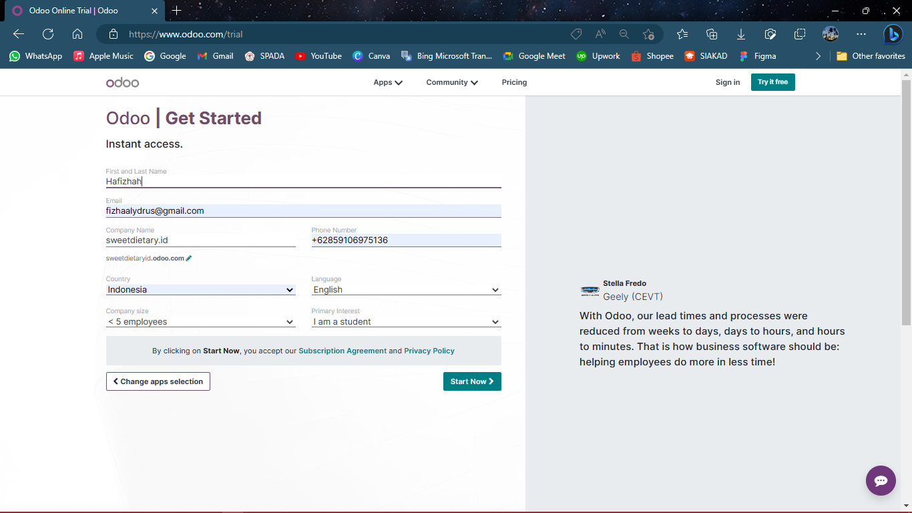Open the Privacy Policy link

click(429, 351)
